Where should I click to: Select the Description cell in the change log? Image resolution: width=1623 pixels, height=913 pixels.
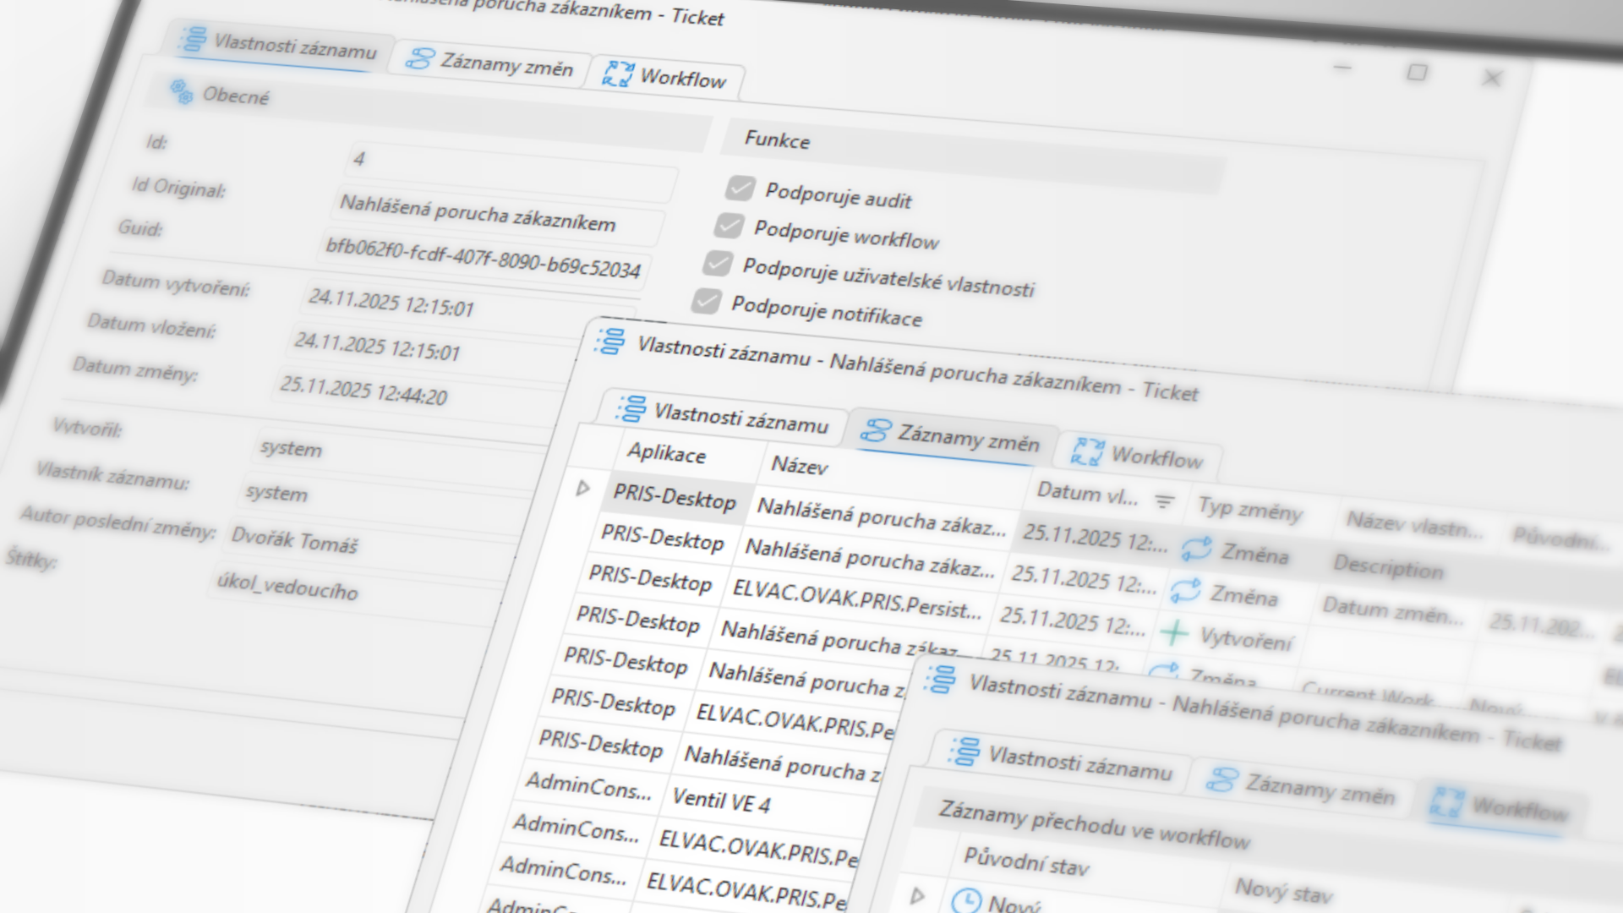(x=1388, y=567)
